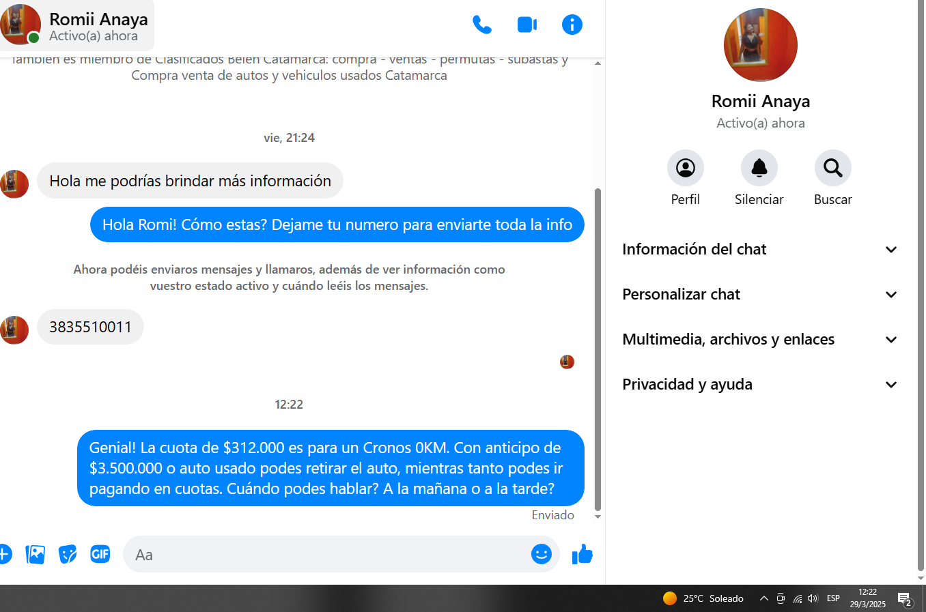Expand Multimedia, archivos y enlaces section
The width and height of the screenshot is (926, 612).
tap(759, 340)
